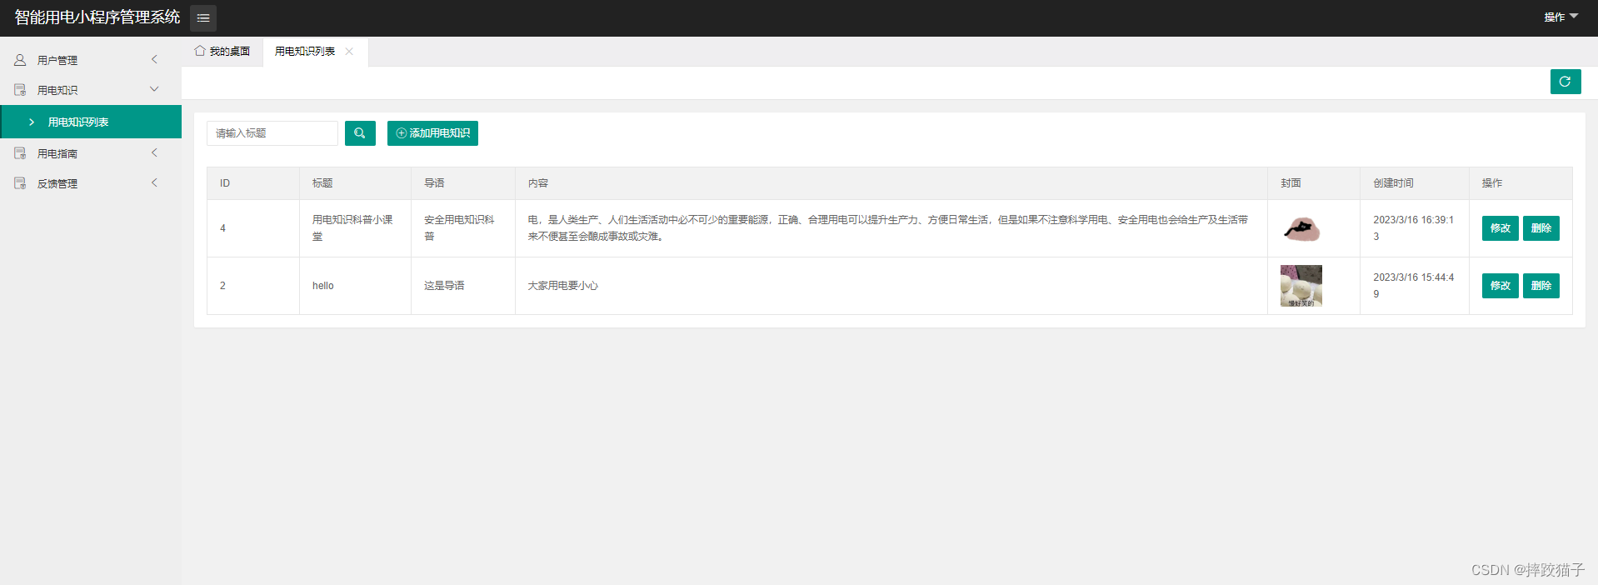Open the 用电指南 sidebar menu
The image size is (1598, 585).
pos(91,153)
